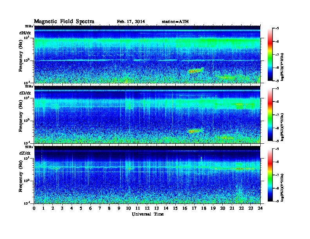The height and width of the screenshot is (239, 310).
Task: Click the "6" hour tick label
Action: 90,208
